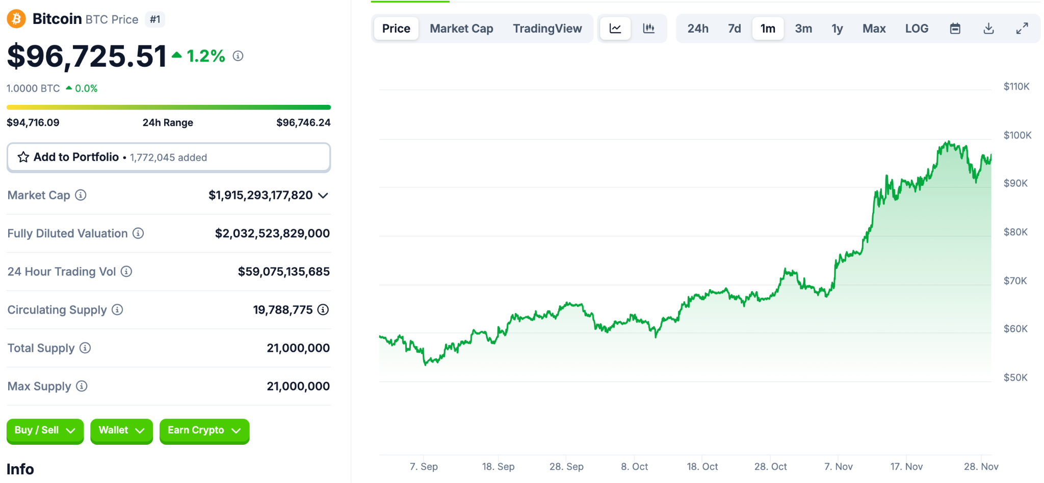
Task: Open Wallet dropdown
Action: [121, 431]
